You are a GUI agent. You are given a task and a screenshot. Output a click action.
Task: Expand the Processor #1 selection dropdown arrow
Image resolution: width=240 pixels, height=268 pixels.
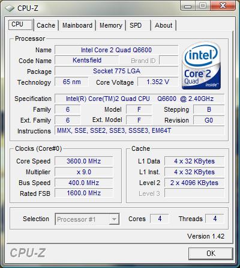[x=114, y=219]
